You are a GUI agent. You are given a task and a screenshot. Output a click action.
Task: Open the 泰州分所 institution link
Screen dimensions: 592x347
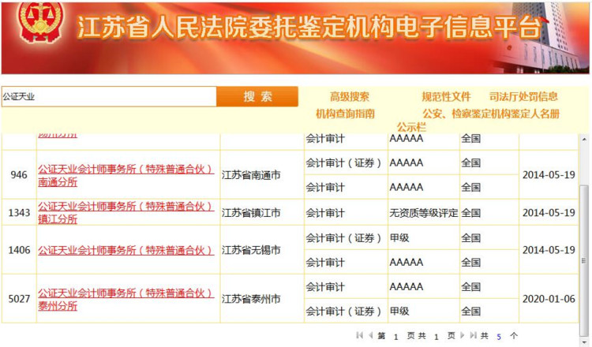(126, 299)
